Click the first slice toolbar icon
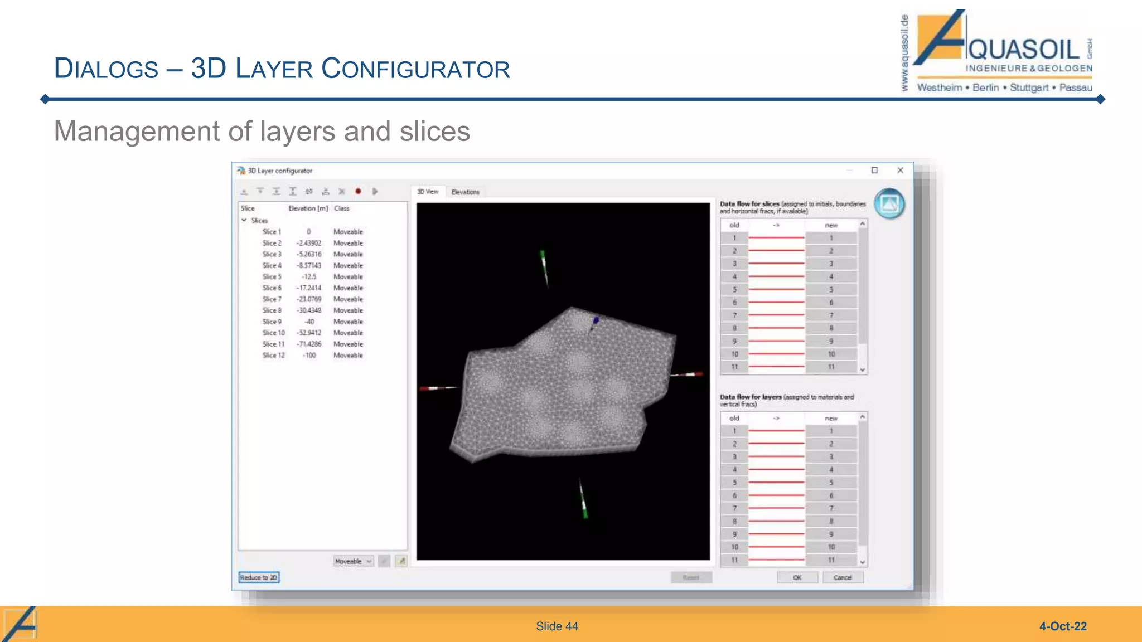1142x642 pixels. click(x=244, y=192)
